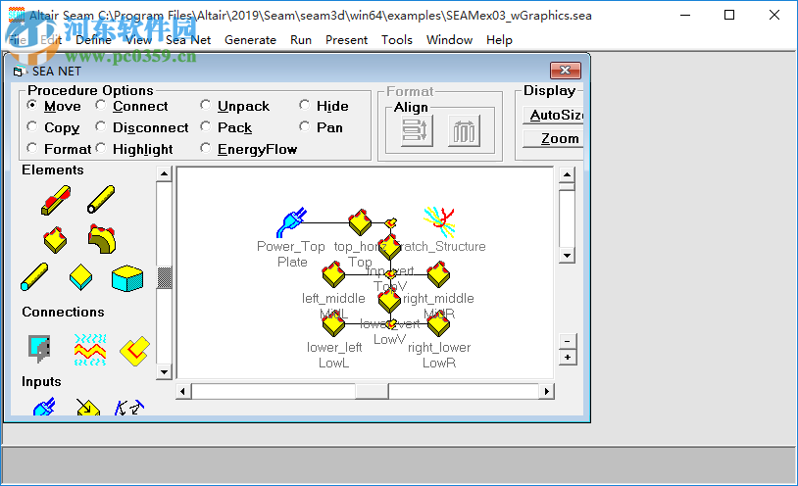
Task: Maximize the Altair Seam main window
Action: point(729,15)
